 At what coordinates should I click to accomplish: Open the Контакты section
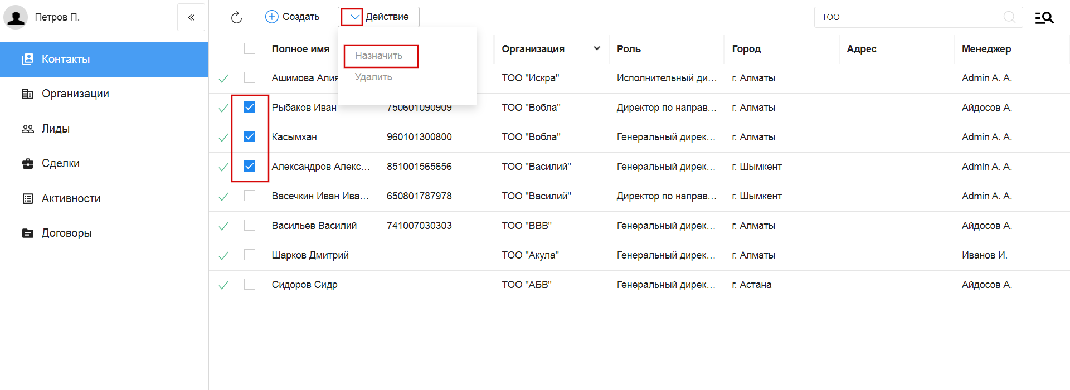[104, 59]
